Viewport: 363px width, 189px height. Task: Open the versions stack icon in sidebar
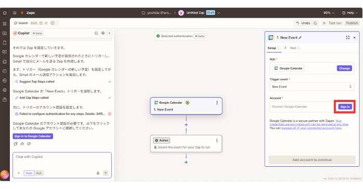click(5, 99)
